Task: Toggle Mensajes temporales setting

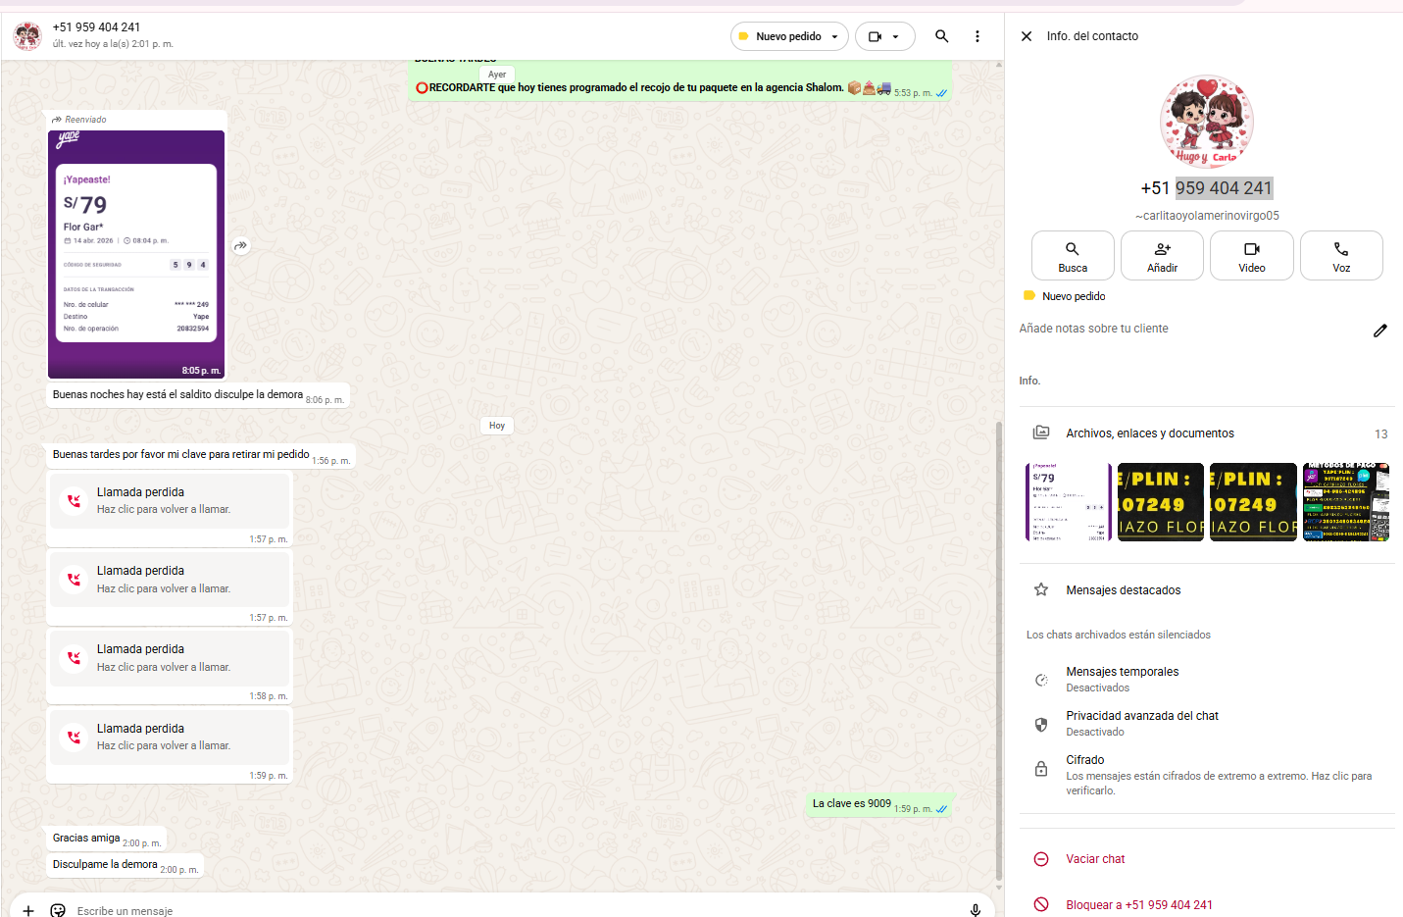Action: point(1122,679)
